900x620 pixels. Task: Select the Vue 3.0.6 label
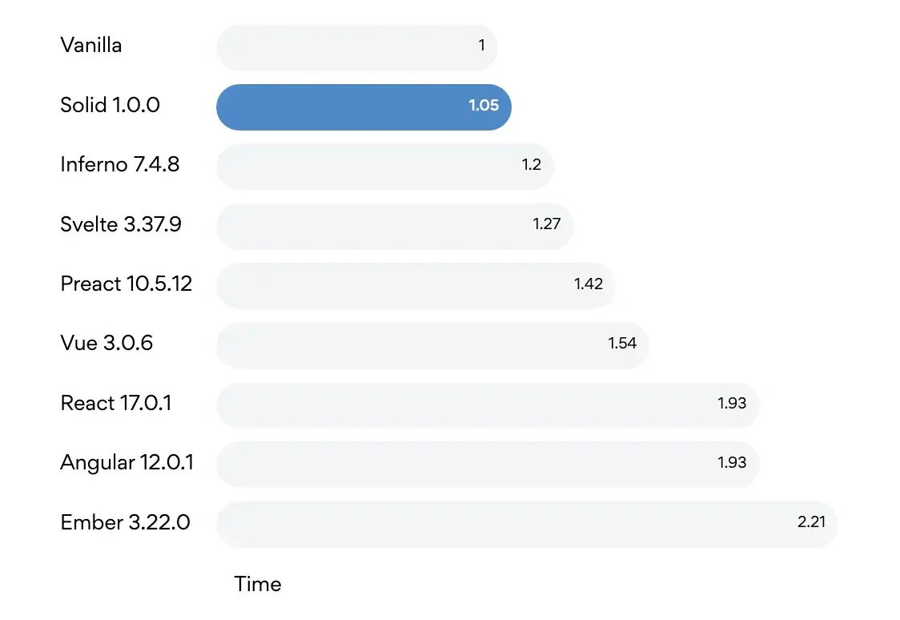tap(106, 344)
